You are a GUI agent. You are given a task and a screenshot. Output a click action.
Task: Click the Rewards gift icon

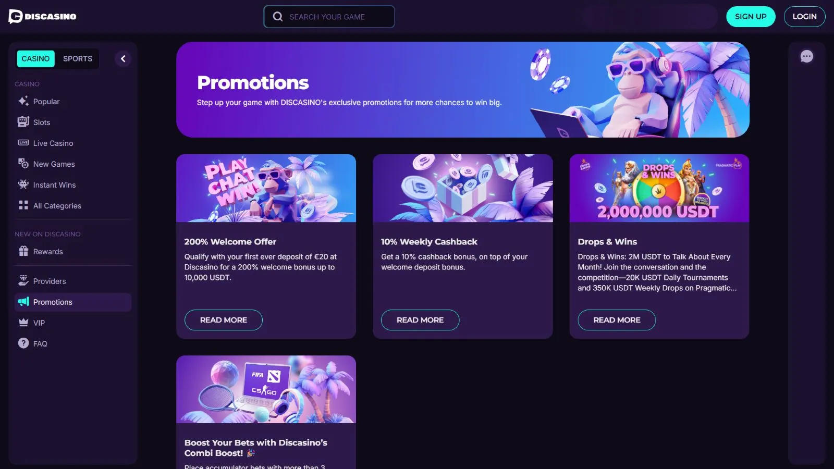pos(23,251)
